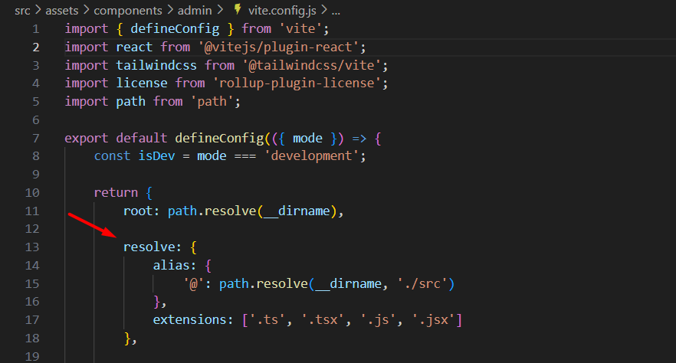
Task: Click line number 19 in the gutter
Action: pos(32,356)
